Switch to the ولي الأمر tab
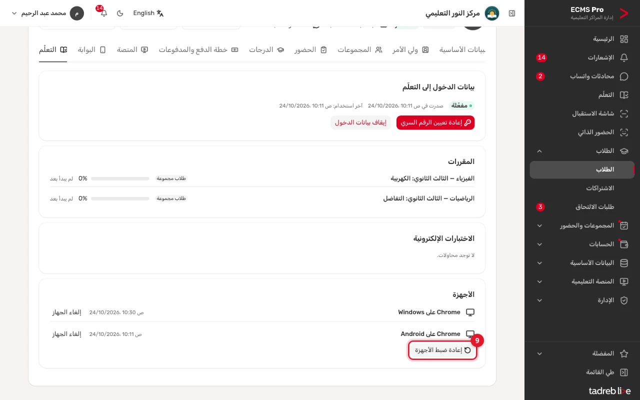This screenshot has width=640, height=400. [410, 50]
